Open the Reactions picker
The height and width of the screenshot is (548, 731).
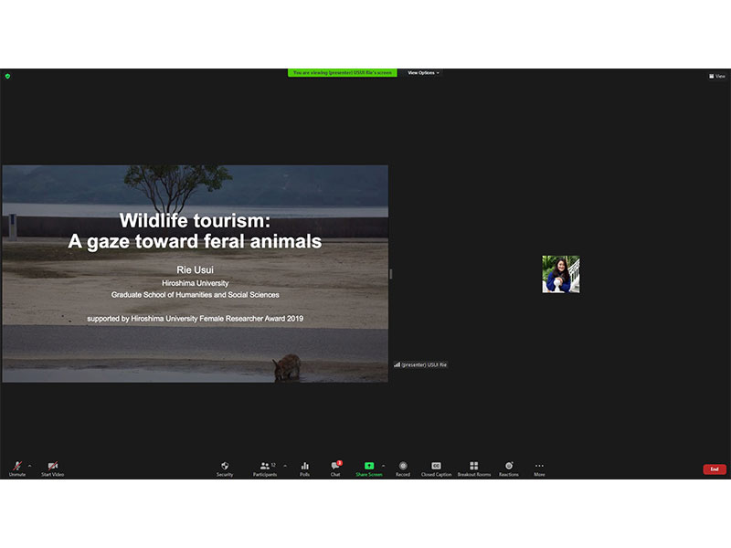coord(509,468)
